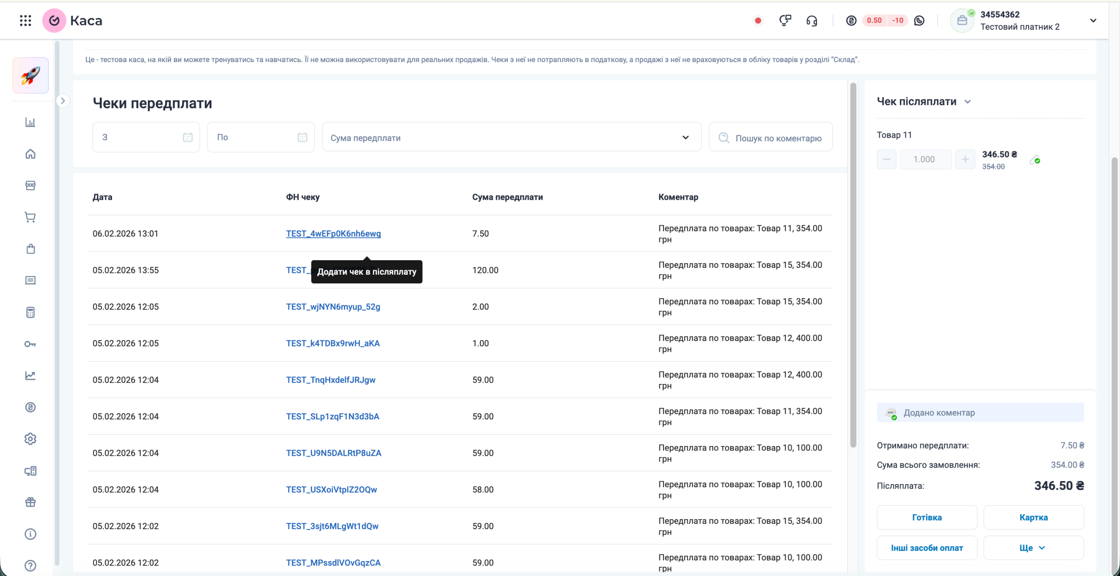Open the Сума передплати dropdown
This screenshot has width=1120, height=576.
[x=511, y=137]
